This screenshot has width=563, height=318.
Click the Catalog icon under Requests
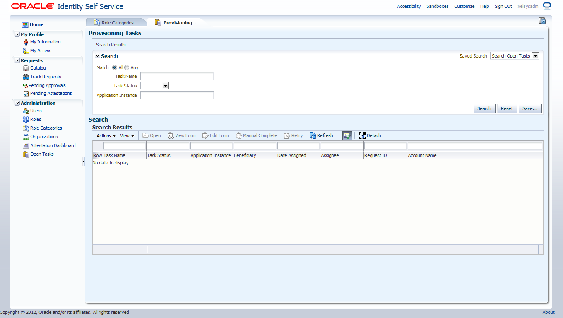coord(26,68)
